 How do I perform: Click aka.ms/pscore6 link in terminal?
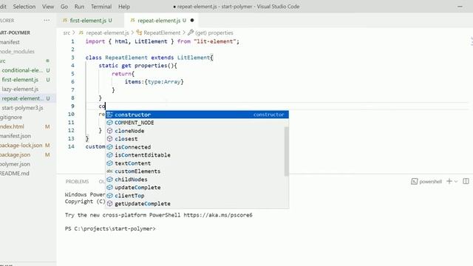click(x=218, y=215)
